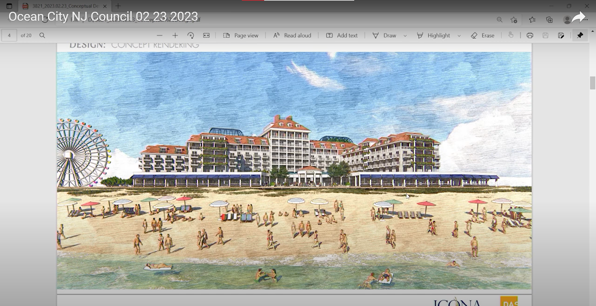Screen dimensions: 596x306
Task: Click the YouTube share arrow
Action: coord(578,17)
